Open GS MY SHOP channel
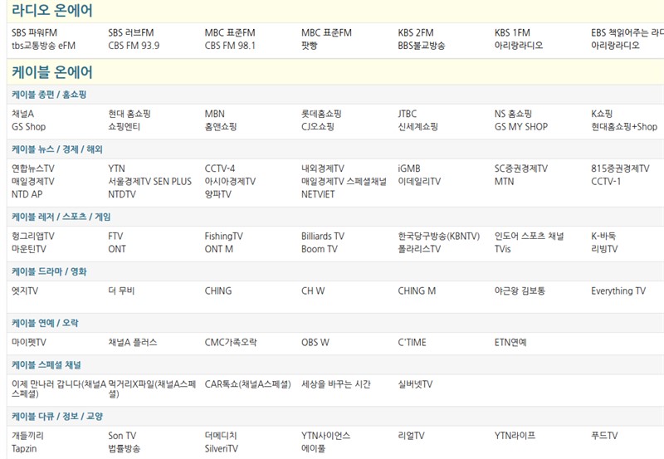This screenshot has height=459, width=664. pyautogui.click(x=521, y=127)
